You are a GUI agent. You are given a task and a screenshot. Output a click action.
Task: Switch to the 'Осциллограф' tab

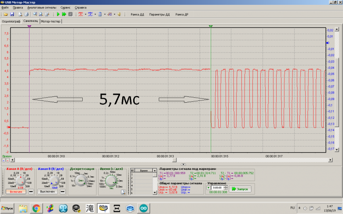coord(11,21)
